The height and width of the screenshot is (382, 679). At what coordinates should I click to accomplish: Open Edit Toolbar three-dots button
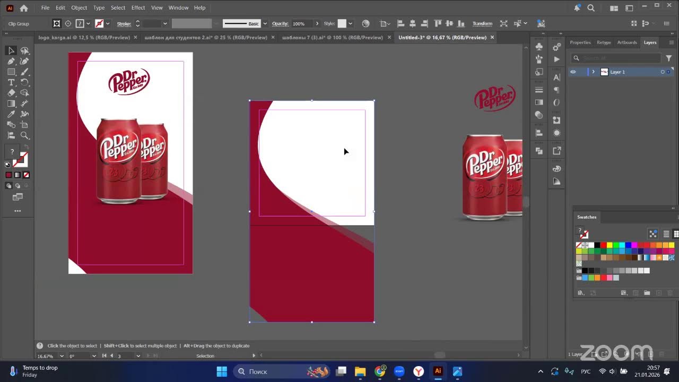point(18,211)
